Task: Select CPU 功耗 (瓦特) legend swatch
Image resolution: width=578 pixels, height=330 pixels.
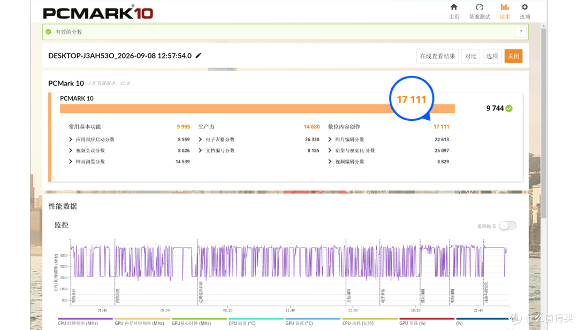Action: [x=370, y=319]
